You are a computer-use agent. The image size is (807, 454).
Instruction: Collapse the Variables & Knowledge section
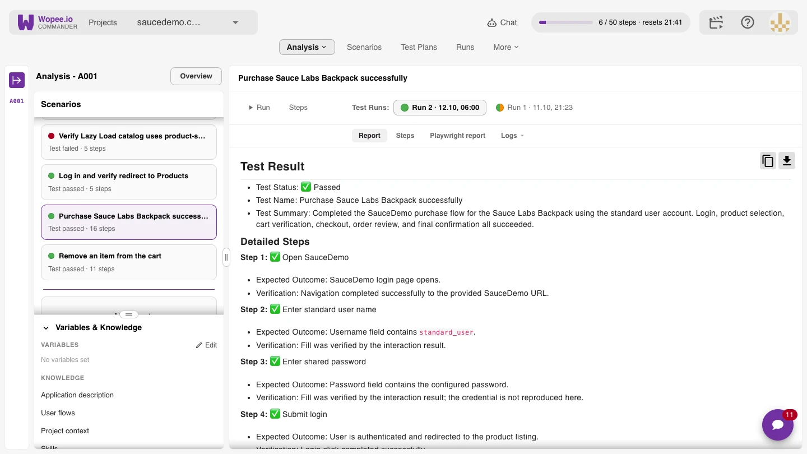coord(46,328)
